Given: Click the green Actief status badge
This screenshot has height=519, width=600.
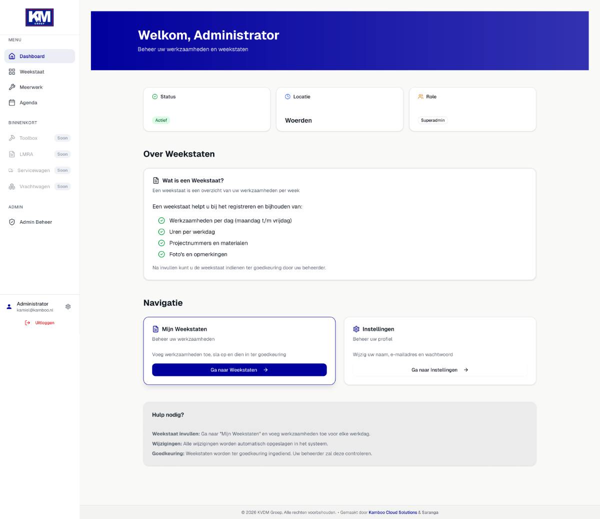Looking at the screenshot, I should [161, 121].
